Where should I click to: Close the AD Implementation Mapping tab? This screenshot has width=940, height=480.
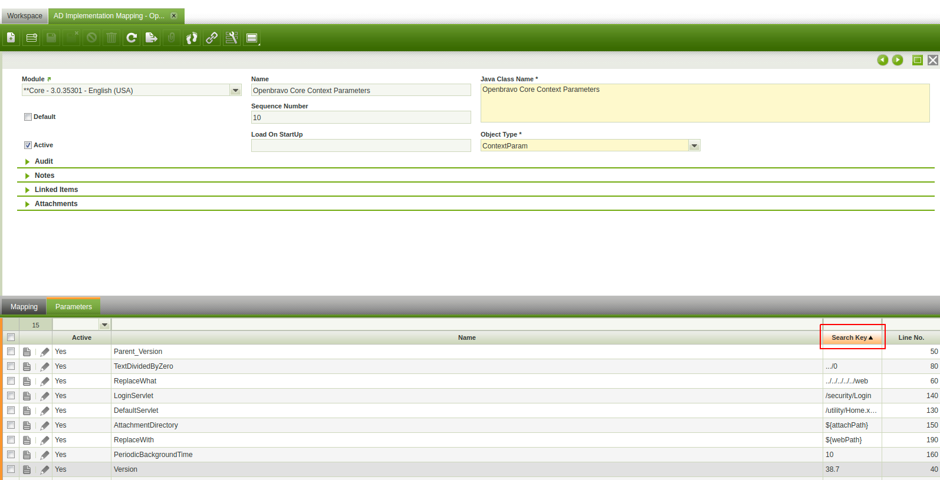tap(174, 16)
